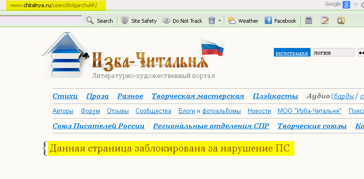Open the фотоальбомы link
364x179 pixels.
(221, 111)
